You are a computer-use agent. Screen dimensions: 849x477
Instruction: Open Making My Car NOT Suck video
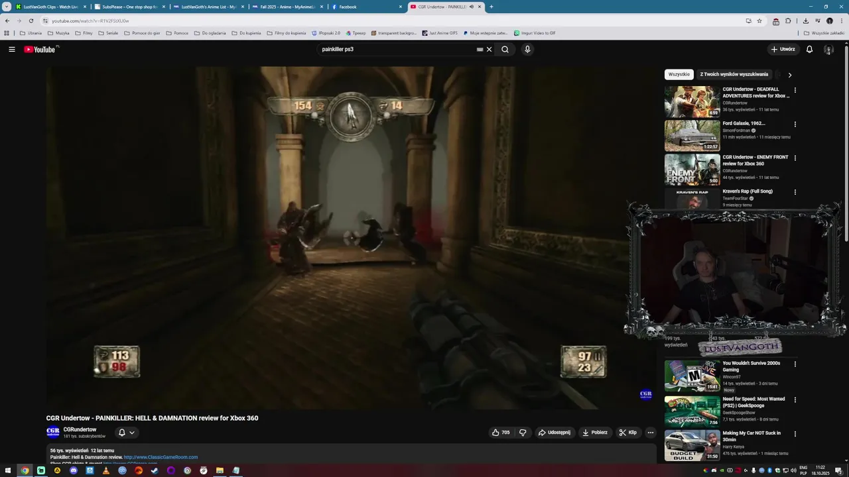point(692,445)
